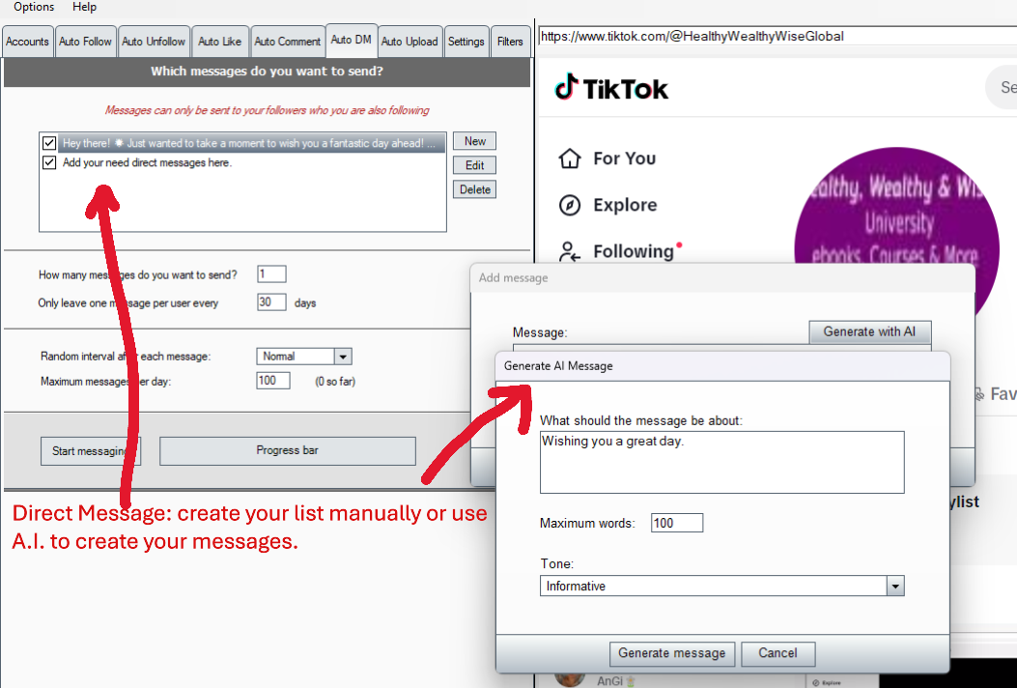The width and height of the screenshot is (1017, 688).
Task: Click the Help menu
Action: 85,7
